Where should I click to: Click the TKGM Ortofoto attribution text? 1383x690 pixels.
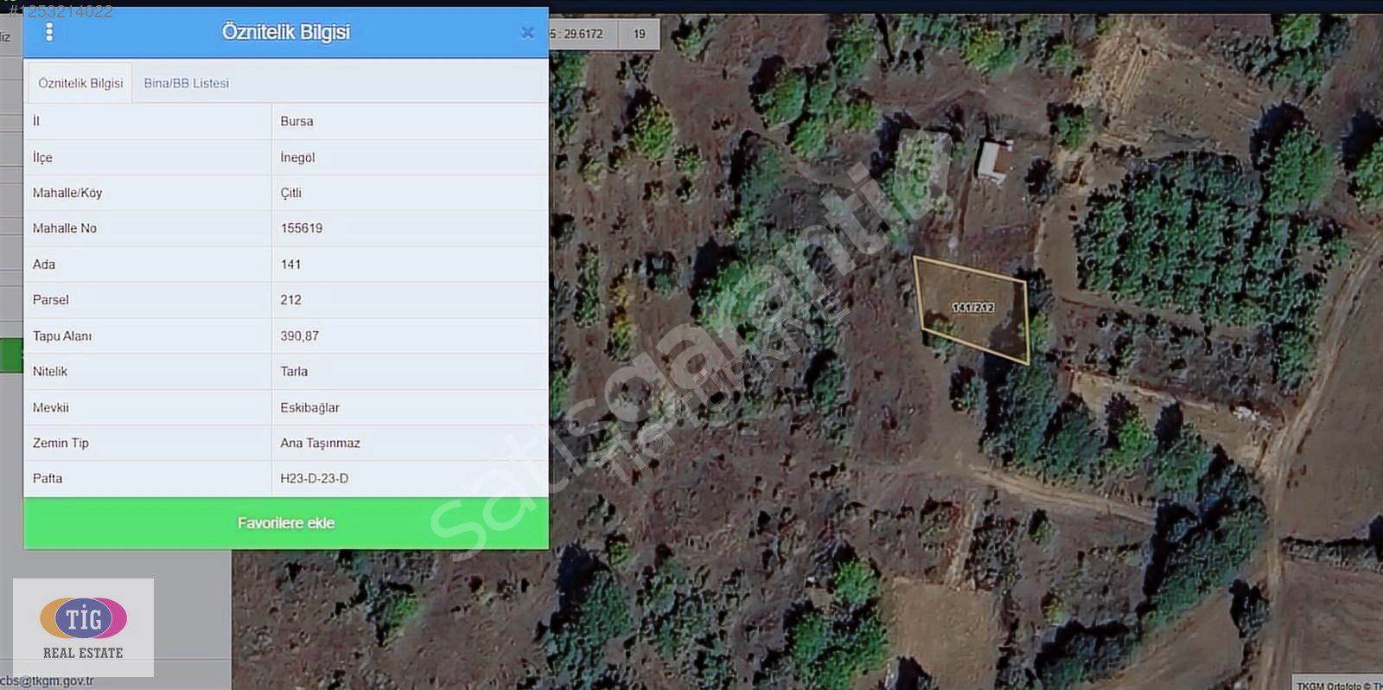1338,685
